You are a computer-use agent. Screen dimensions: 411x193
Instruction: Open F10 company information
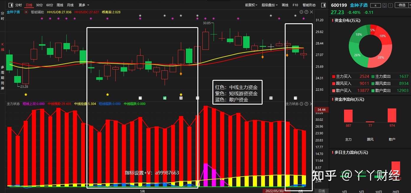click(295, 5)
